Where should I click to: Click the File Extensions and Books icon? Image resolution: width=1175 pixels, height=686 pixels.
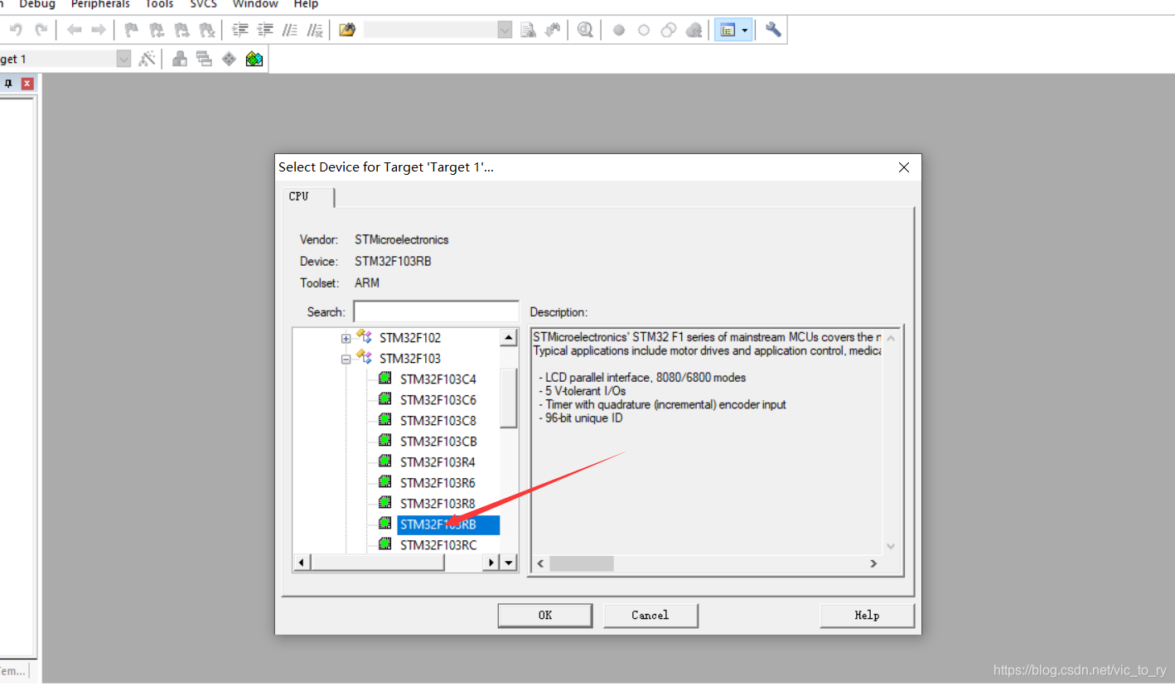point(179,59)
